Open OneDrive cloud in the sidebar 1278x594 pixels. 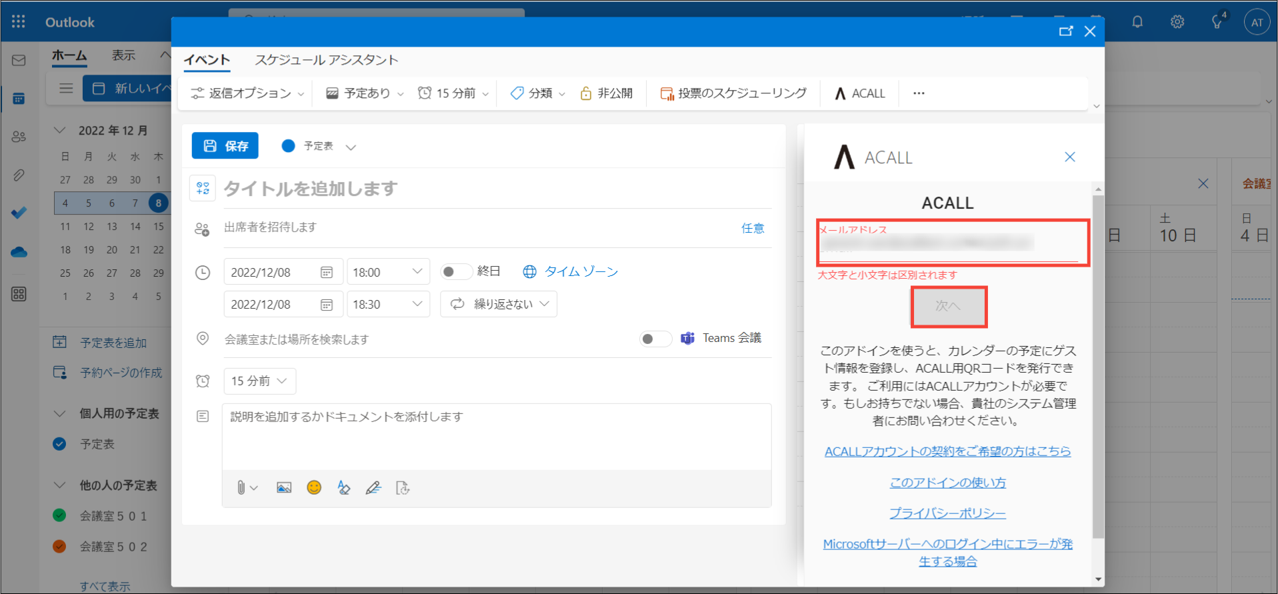[19, 253]
